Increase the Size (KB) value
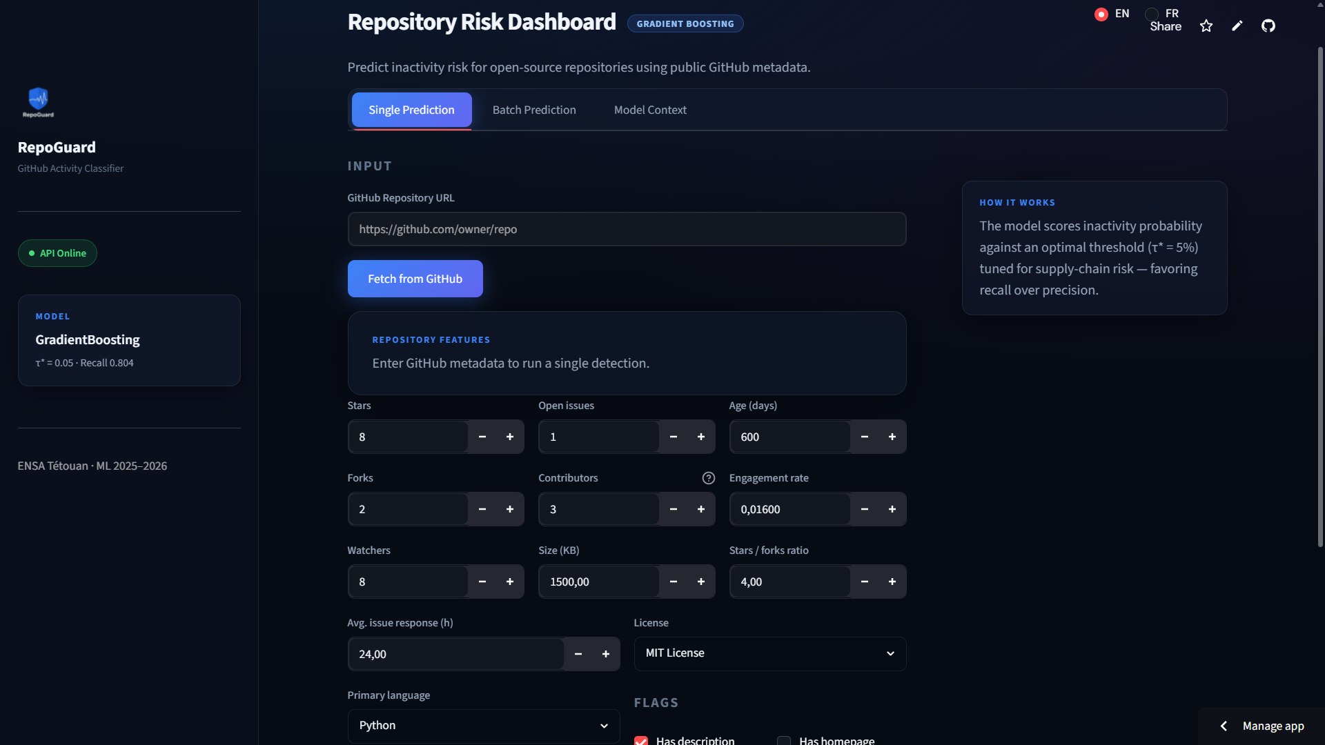This screenshot has width=1325, height=745. [x=701, y=582]
